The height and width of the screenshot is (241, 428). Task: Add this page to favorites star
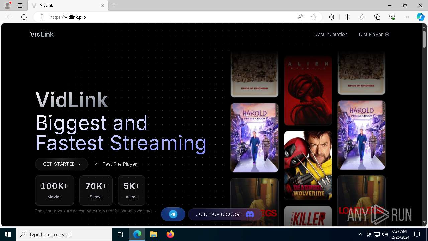(x=314, y=17)
